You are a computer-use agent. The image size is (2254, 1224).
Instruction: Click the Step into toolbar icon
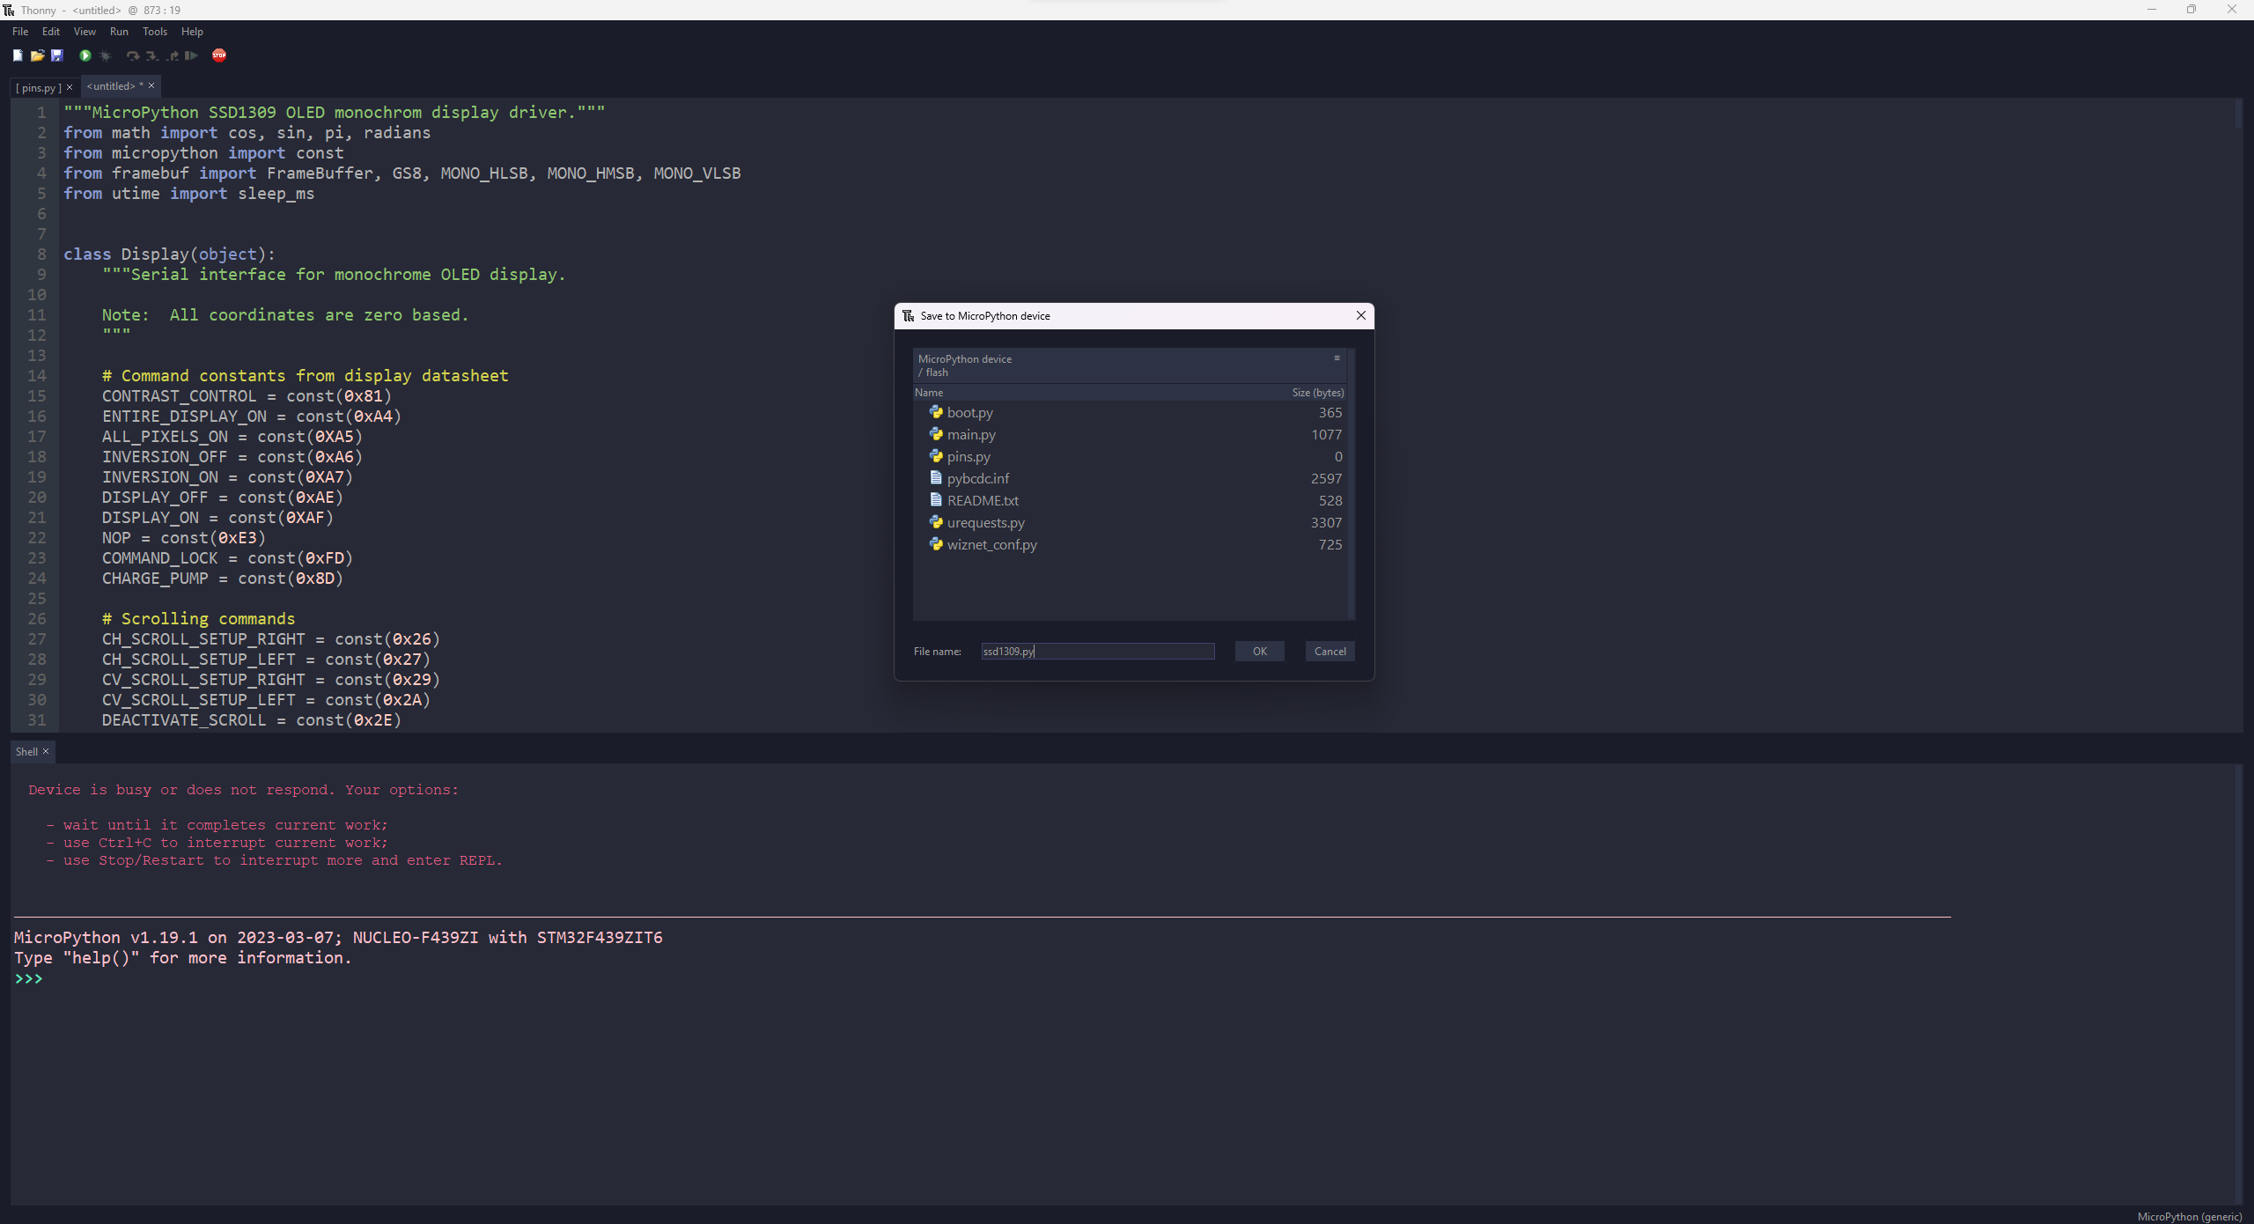coord(152,55)
